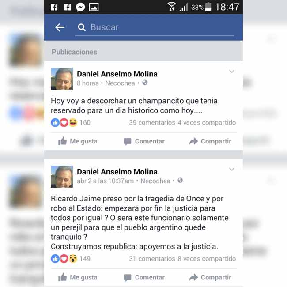Open 31 comentarios on second post
287x287 pixels.
[152, 259]
